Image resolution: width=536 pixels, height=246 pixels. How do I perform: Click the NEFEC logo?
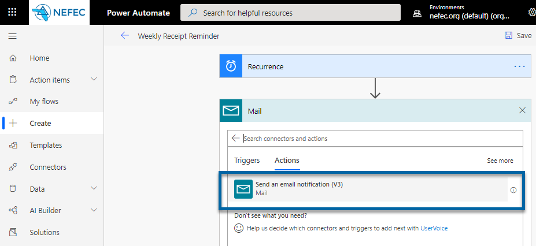(59, 13)
